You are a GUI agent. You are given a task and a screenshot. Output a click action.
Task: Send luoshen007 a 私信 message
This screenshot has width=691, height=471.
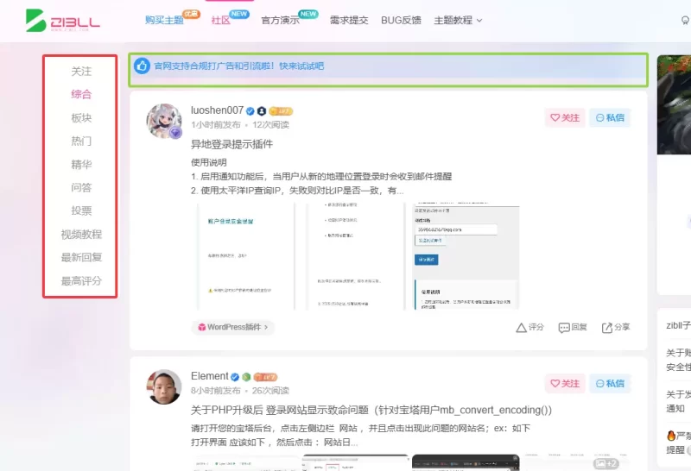point(610,117)
